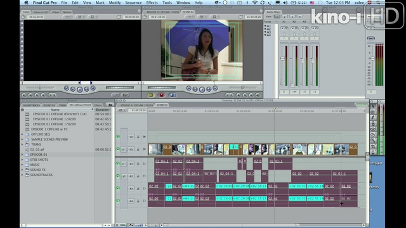Image resolution: width=406 pixels, height=228 pixels.
Task: Go to previous edit in the Viewer transport
Action: tap(67, 89)
